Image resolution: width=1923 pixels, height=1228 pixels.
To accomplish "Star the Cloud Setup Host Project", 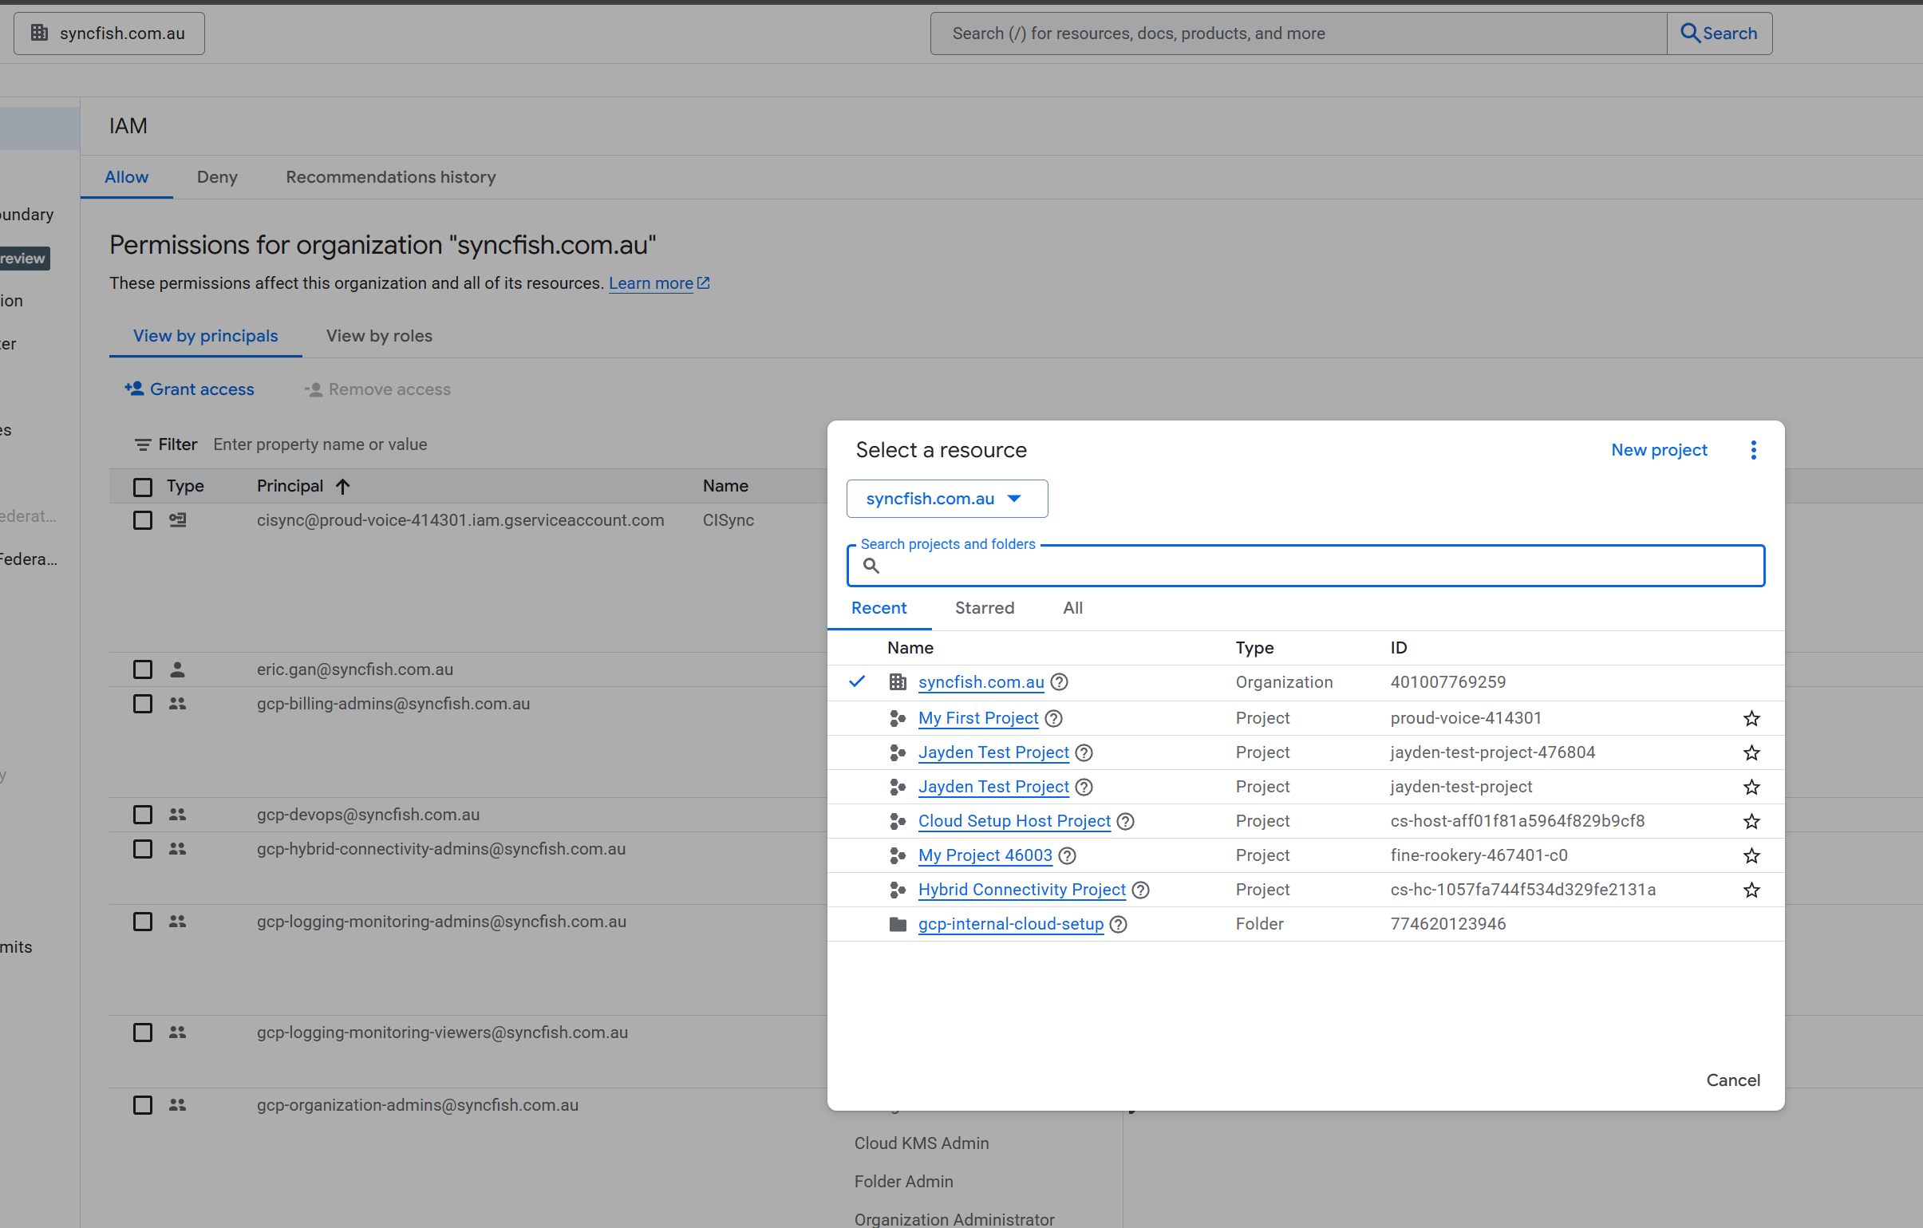I will tap(1751, 821).
